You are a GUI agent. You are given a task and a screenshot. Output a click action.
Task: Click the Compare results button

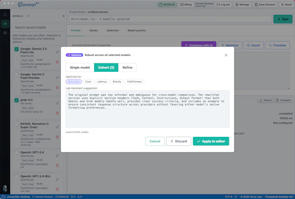(283, 100)
